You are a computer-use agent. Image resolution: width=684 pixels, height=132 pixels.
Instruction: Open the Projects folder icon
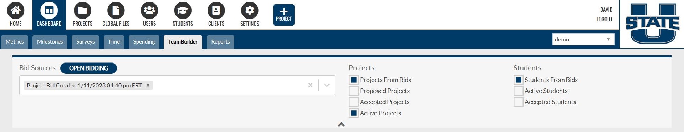pos(82,11)
